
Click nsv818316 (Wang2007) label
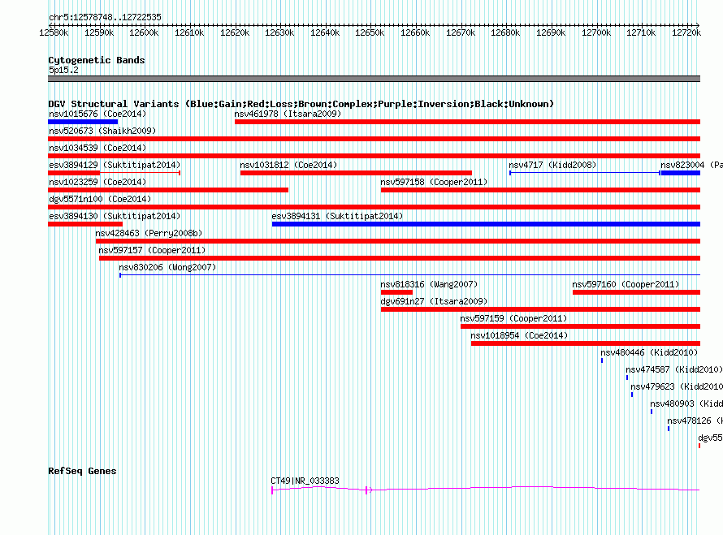click(x=429, y=284)
